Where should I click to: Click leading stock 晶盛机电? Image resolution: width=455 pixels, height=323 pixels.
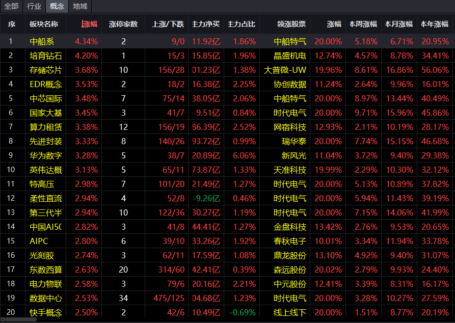click(x=290, y=56)
